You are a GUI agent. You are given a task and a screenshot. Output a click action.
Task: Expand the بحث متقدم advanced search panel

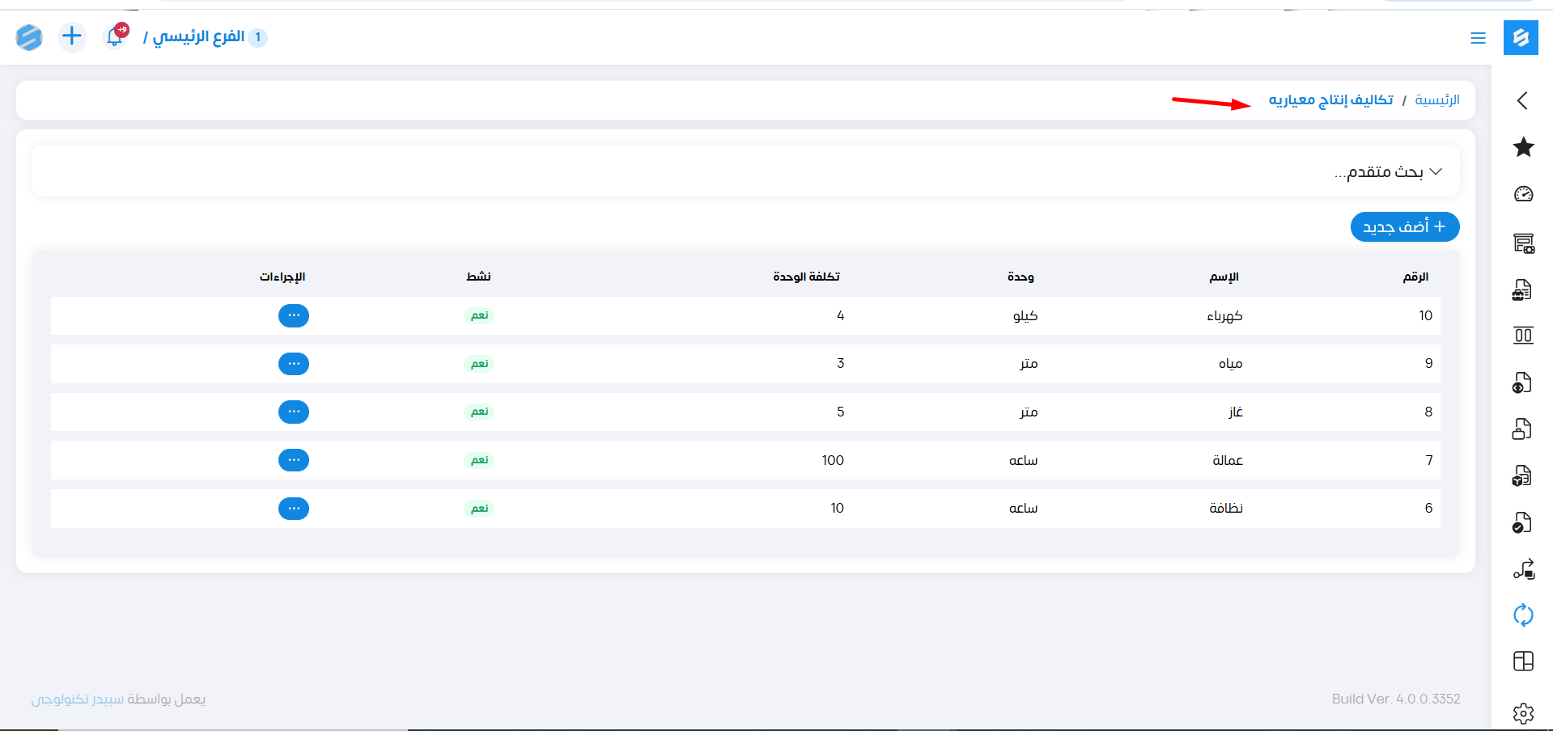pyautogui.click(x=1387, y=171)
